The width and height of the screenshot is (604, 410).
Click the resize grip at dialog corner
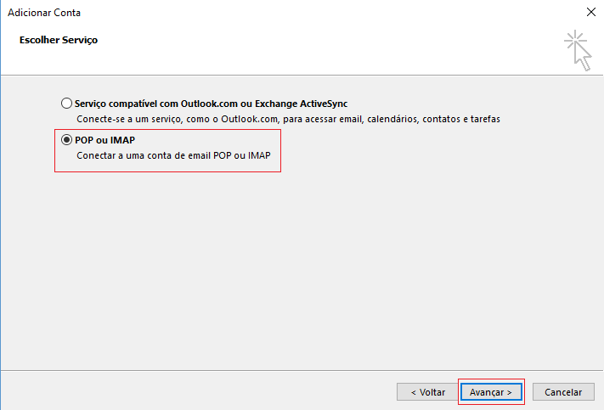pos(599,405)
